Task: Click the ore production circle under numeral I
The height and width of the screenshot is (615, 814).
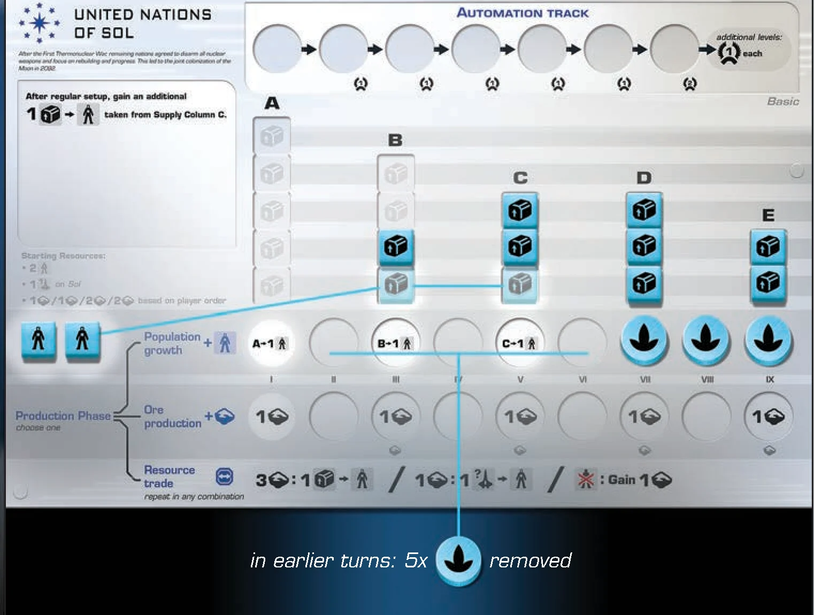Action: tap(272, 417)
